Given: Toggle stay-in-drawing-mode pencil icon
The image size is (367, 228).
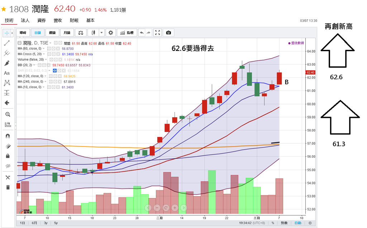Looking at the screenshot, I should click(8, 146).
